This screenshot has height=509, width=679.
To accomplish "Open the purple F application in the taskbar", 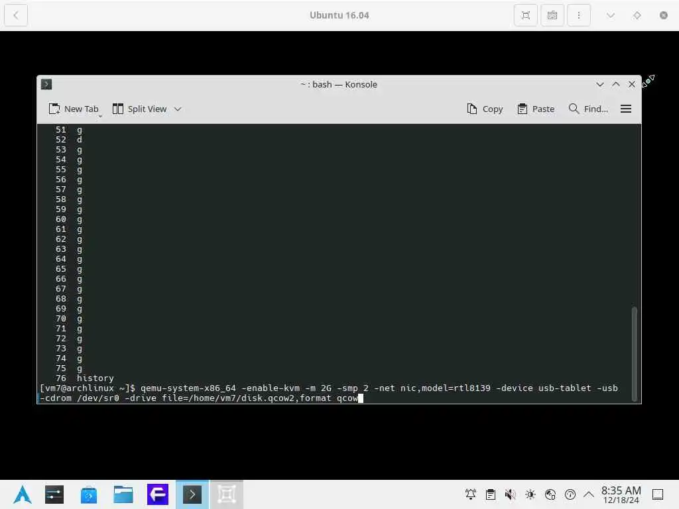I will (x=158, y=494).
